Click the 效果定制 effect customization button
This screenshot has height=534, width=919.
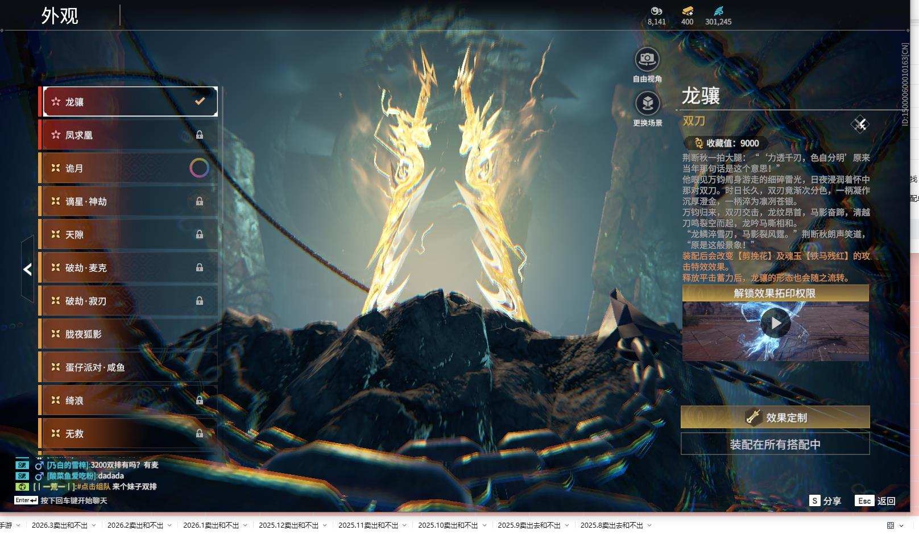pos(775,417)
